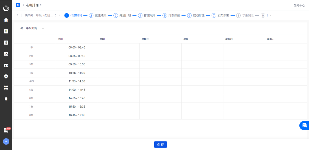Go to step 6 启动排课
The image size is (309, 150).
pyautogui.click(x=196, y=15)
